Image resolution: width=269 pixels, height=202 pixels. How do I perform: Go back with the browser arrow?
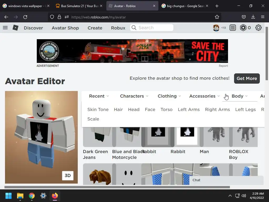[6, 17]
